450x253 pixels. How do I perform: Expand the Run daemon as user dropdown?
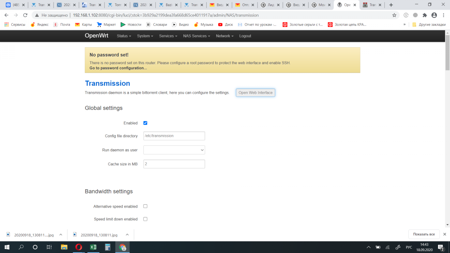(174, 150)
